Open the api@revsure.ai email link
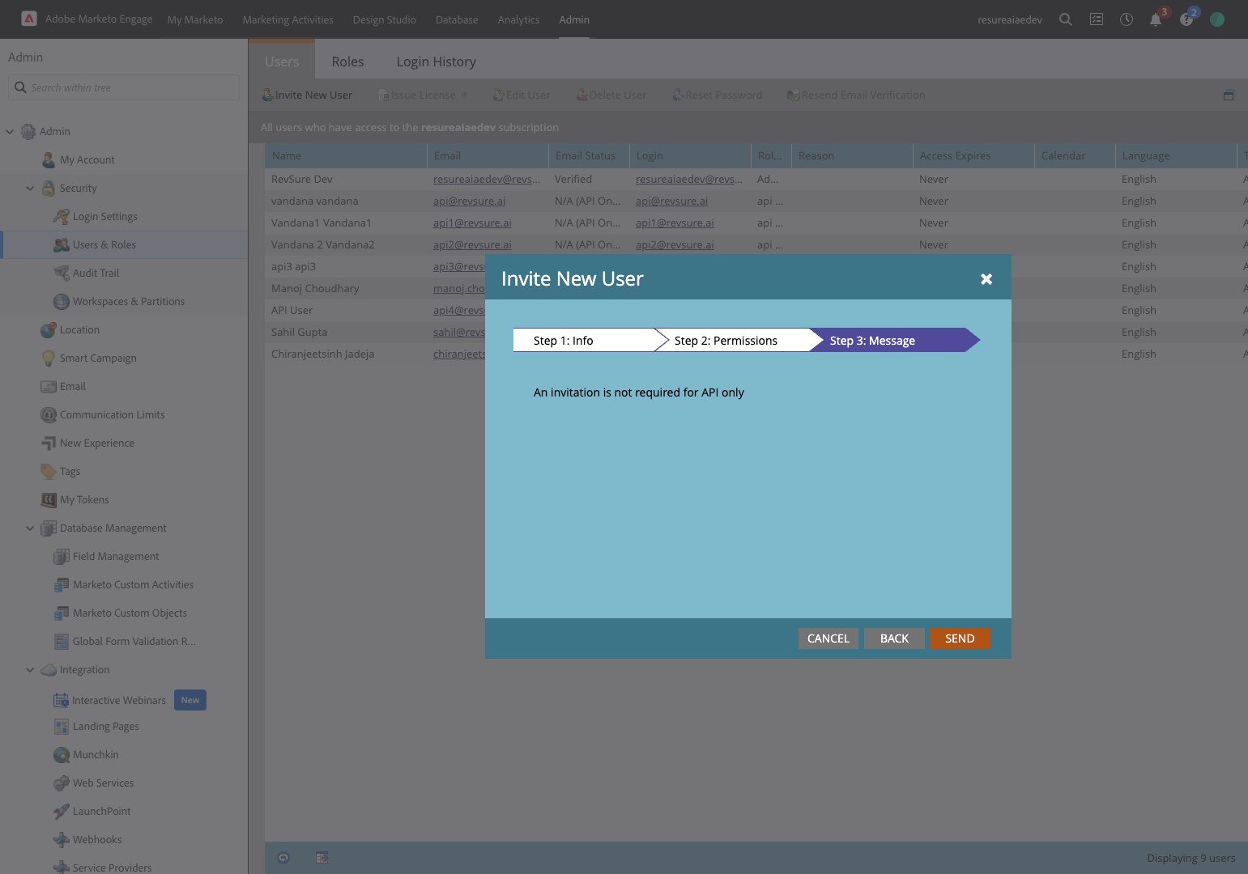 [469, 201]
